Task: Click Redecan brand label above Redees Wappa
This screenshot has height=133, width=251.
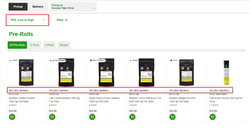Action: coord(174,94)
